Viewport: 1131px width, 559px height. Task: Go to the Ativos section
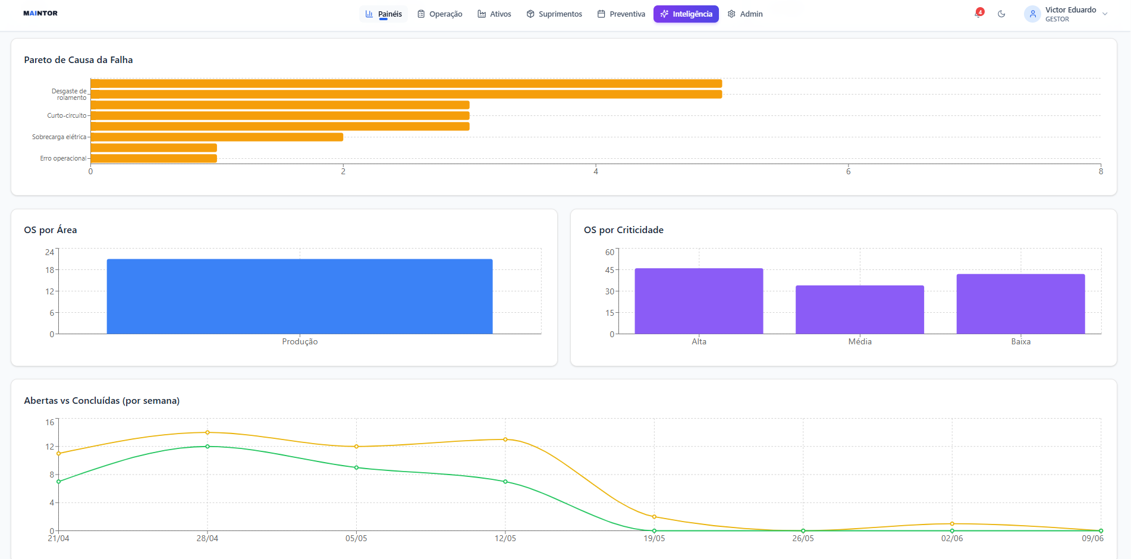pos(494,14)
